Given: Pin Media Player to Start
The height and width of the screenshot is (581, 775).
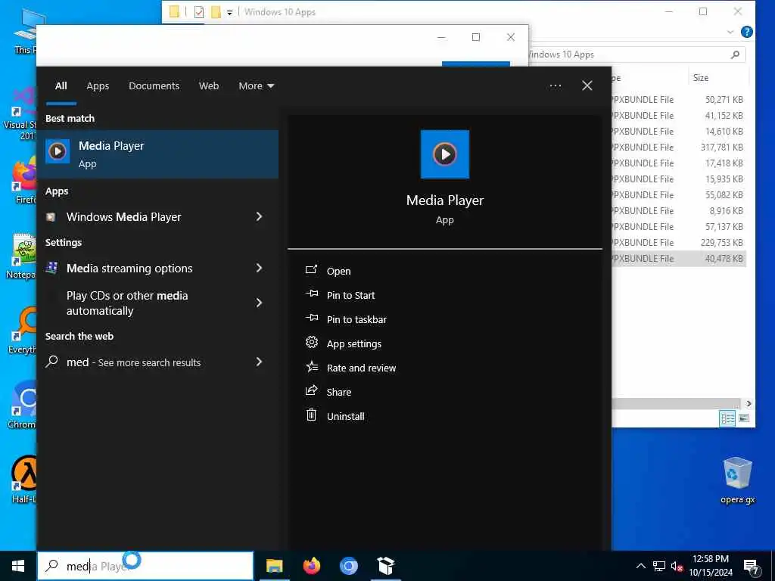Looking at the screenshot, I should (350, 296).
